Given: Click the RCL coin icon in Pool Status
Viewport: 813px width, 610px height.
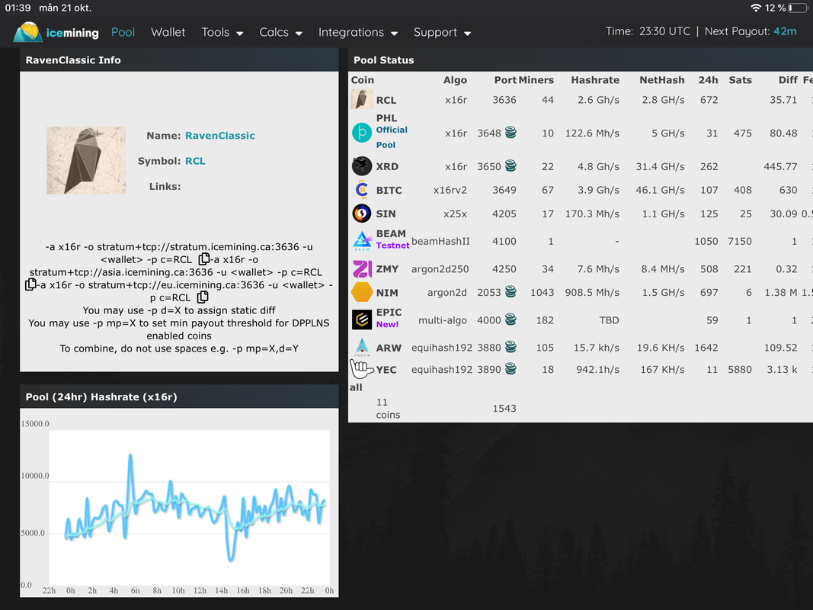Looking at the screenshot, I should tap(361, 100).
